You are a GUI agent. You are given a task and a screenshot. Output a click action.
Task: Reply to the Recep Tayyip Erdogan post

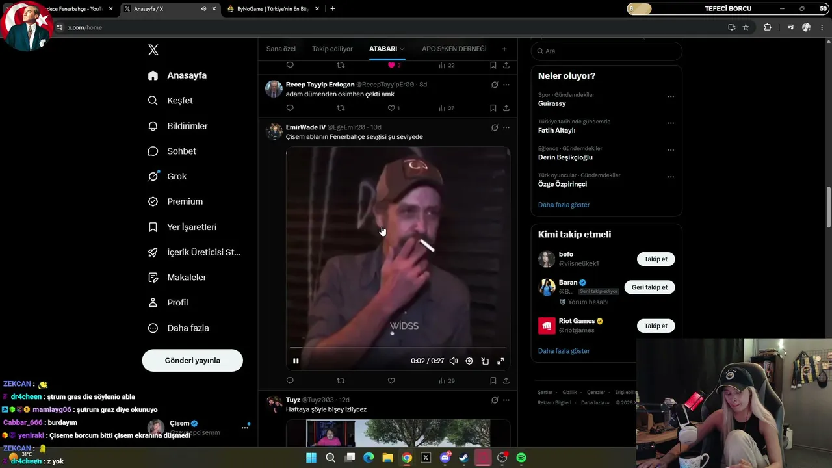[290, 108]
